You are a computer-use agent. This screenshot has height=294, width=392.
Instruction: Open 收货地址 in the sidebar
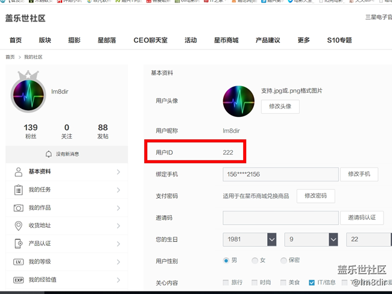67,226
